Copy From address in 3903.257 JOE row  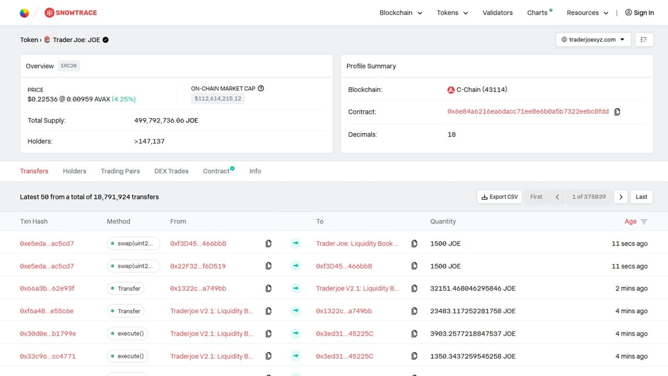point(269,333)
